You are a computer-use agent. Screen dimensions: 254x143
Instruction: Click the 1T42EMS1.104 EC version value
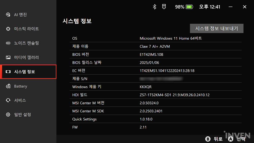(x=167, y=71)
